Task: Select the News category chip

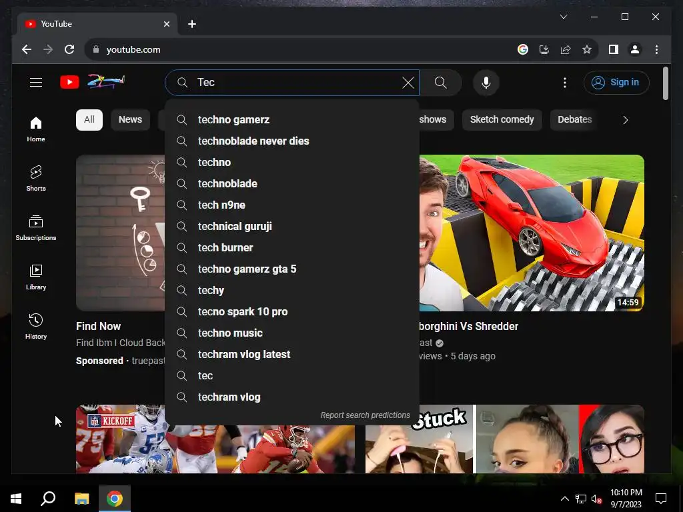Action: pyautogui.click(x=130, y=120)
